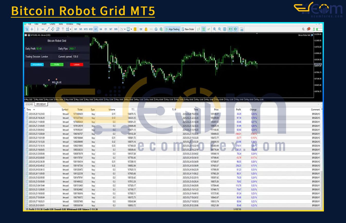Image resolution: width=346 pixels, height=223 pixels.
Task: Click the red Losses button
Action: (x=77, y=64)
